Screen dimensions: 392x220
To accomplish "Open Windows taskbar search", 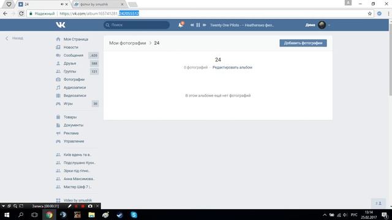I will point(21,215).
